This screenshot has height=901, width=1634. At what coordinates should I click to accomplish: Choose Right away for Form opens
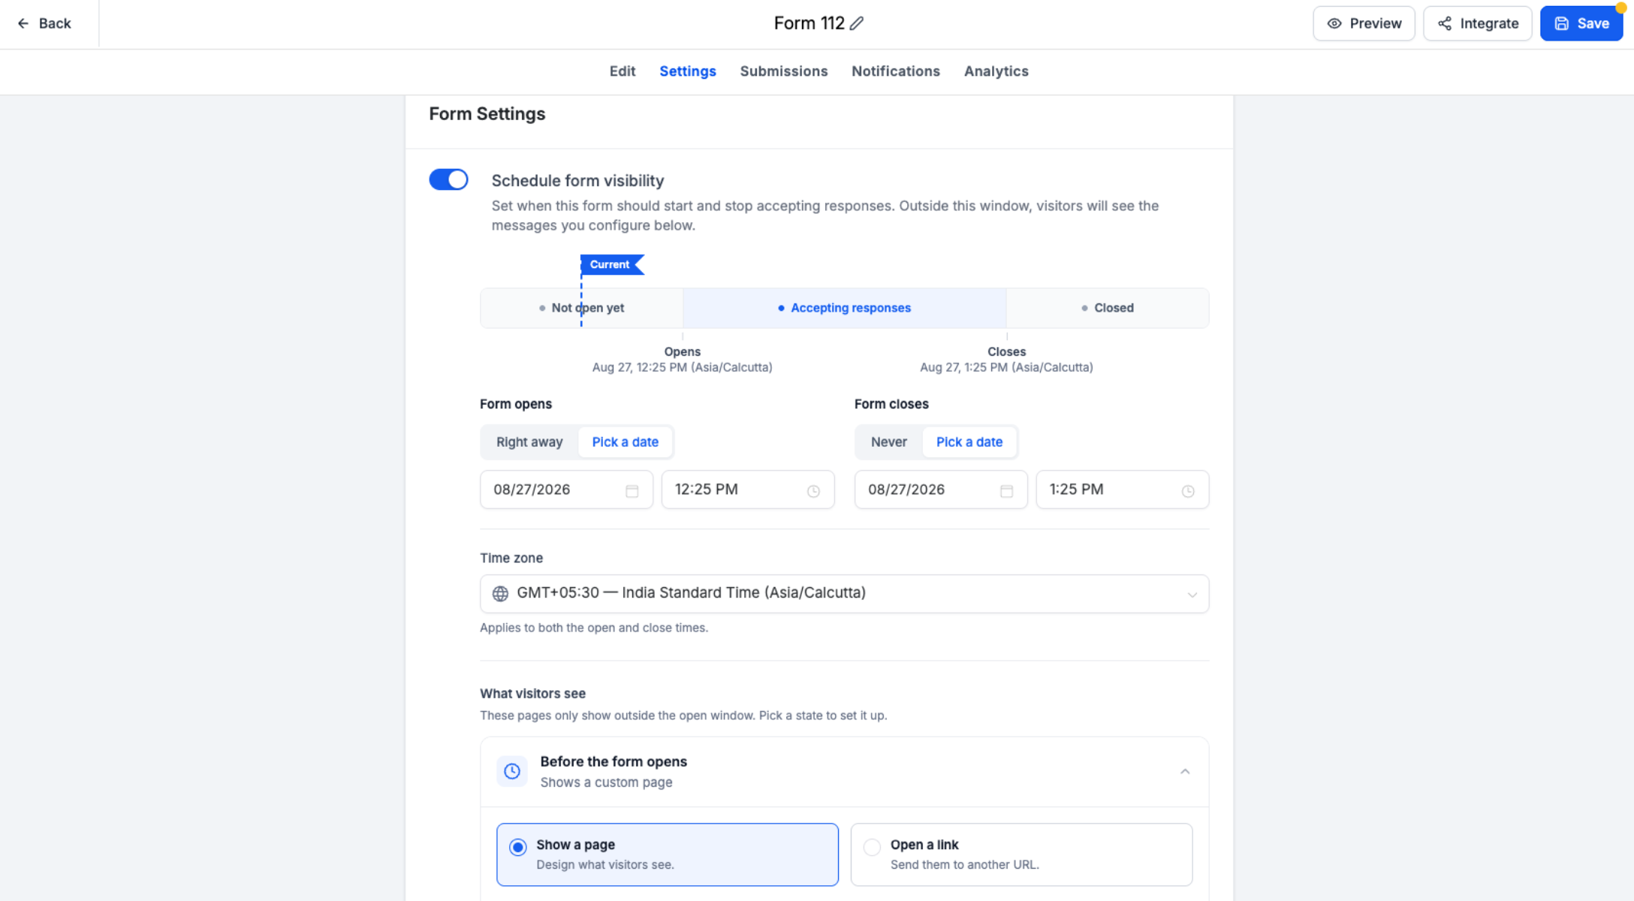click(x=529, y=441)
